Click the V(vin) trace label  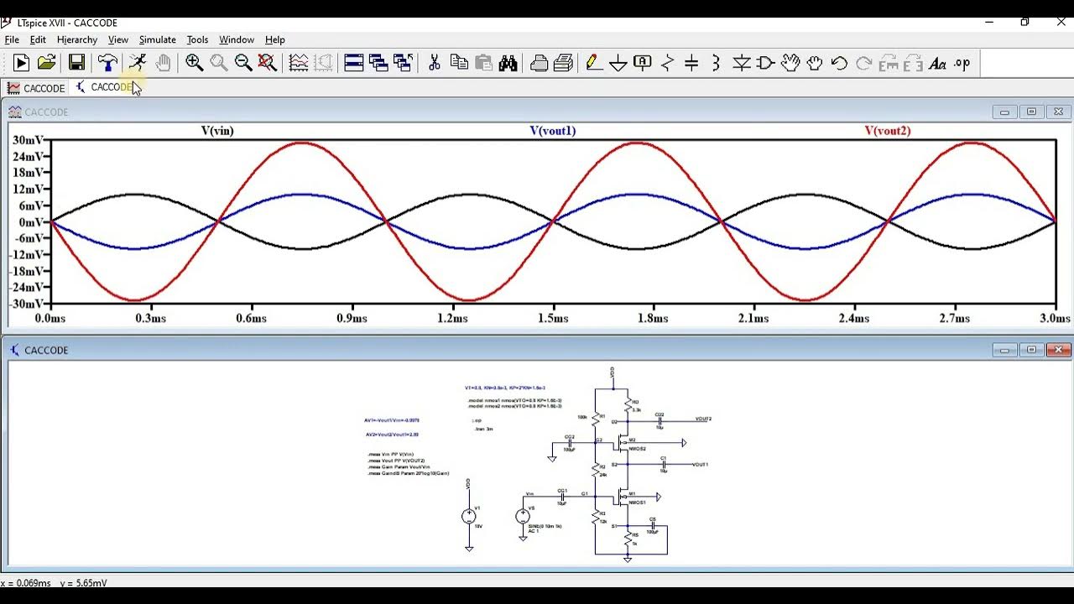[217, 130]
